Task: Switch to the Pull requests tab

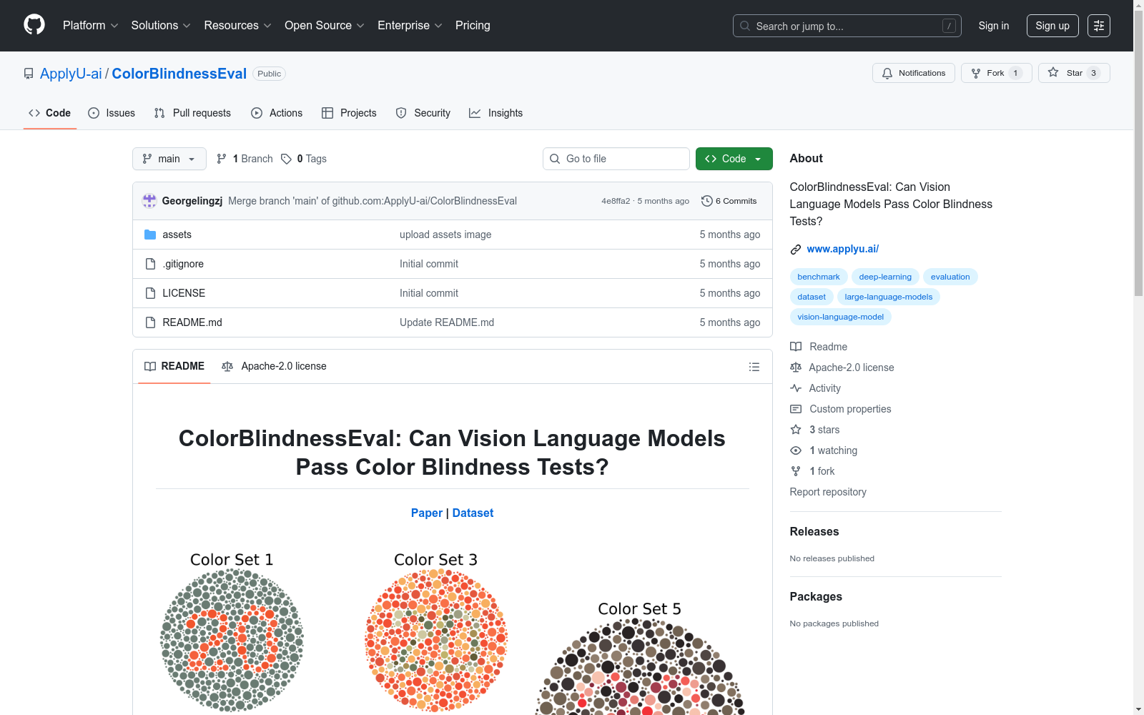Action: point(192,113)
